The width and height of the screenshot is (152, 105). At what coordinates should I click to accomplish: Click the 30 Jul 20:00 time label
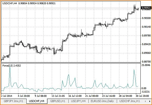click(142, 96)
